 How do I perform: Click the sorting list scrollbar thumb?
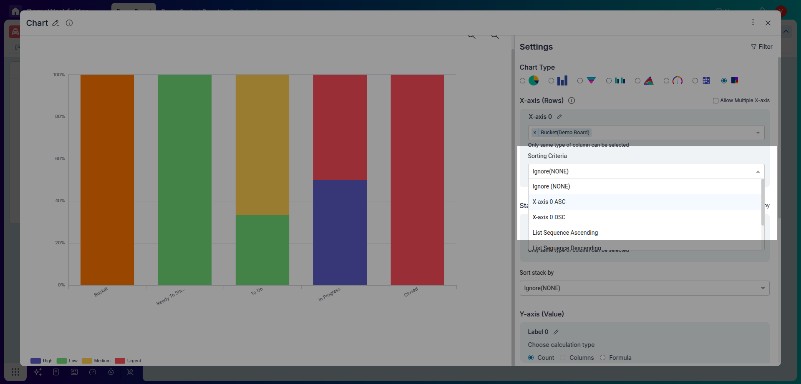click(x=763, y=202)
